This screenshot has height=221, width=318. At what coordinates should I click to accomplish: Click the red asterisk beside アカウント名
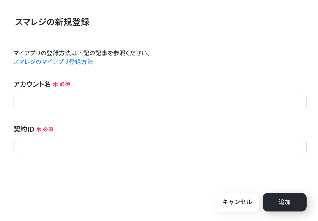coord(55,84)
